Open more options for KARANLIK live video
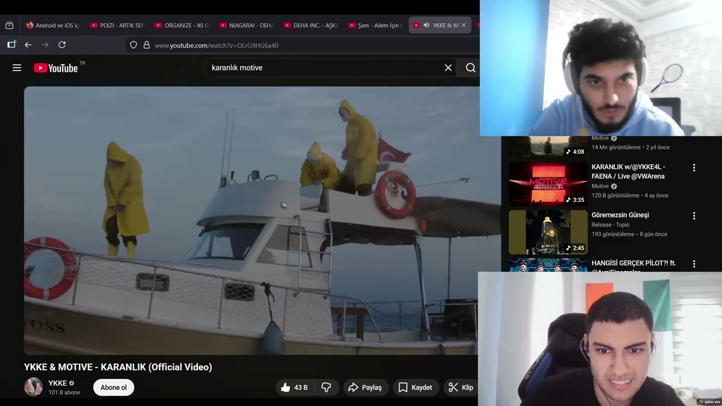Image resolution: width=722 pixels, height=406 pixels. [694, 167]
